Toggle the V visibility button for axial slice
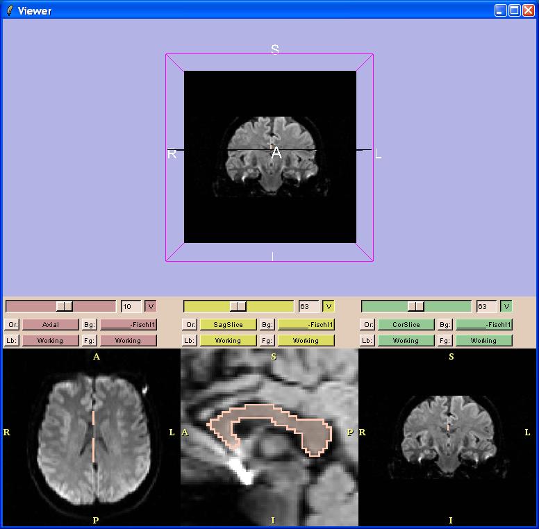The height and width of the screenshot is (529, 539). pyautogui.click(x=151, y=306)
